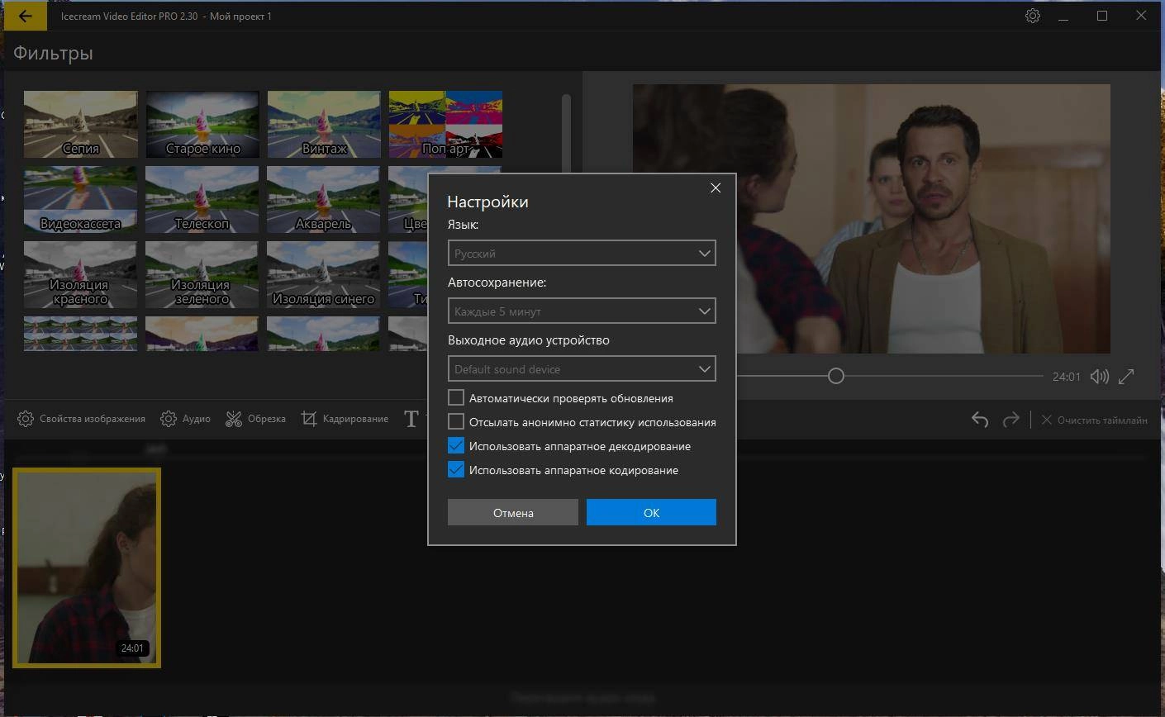The image size is (1165, 717).
Task: Click the text T tool icon
Action: pyautogui.click(x=411, y=419)
